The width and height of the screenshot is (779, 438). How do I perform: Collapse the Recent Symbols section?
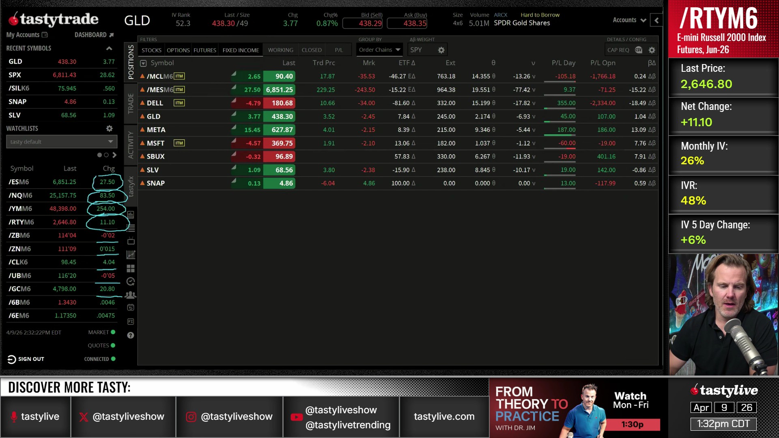tap(109, 48)
